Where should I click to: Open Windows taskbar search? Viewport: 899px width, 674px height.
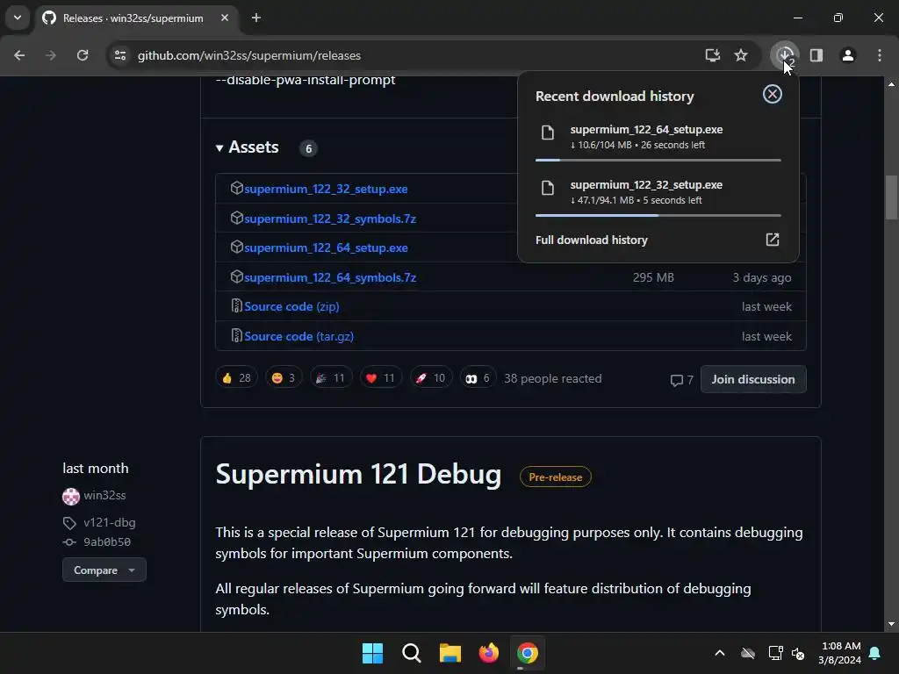click(411, 653)
